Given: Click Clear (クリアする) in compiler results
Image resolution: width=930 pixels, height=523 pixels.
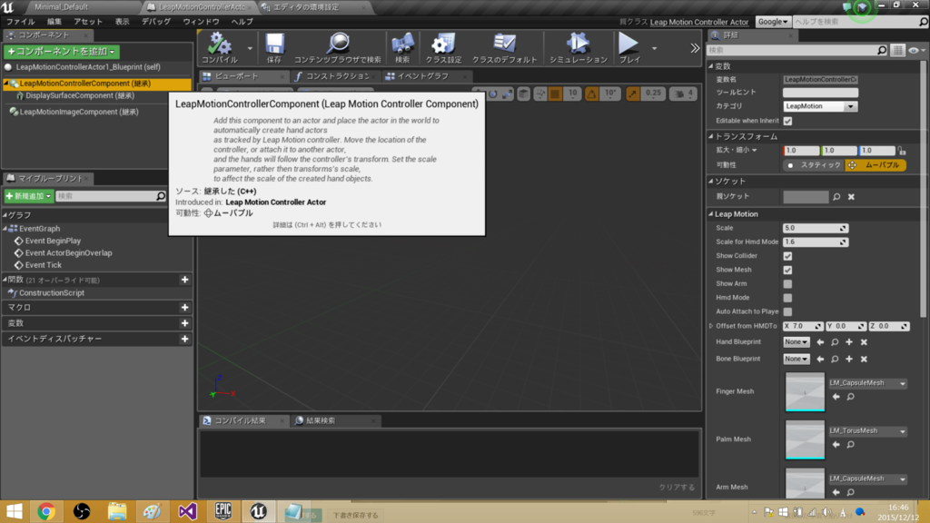Looking at the screenshot, I should click(676, 488).
